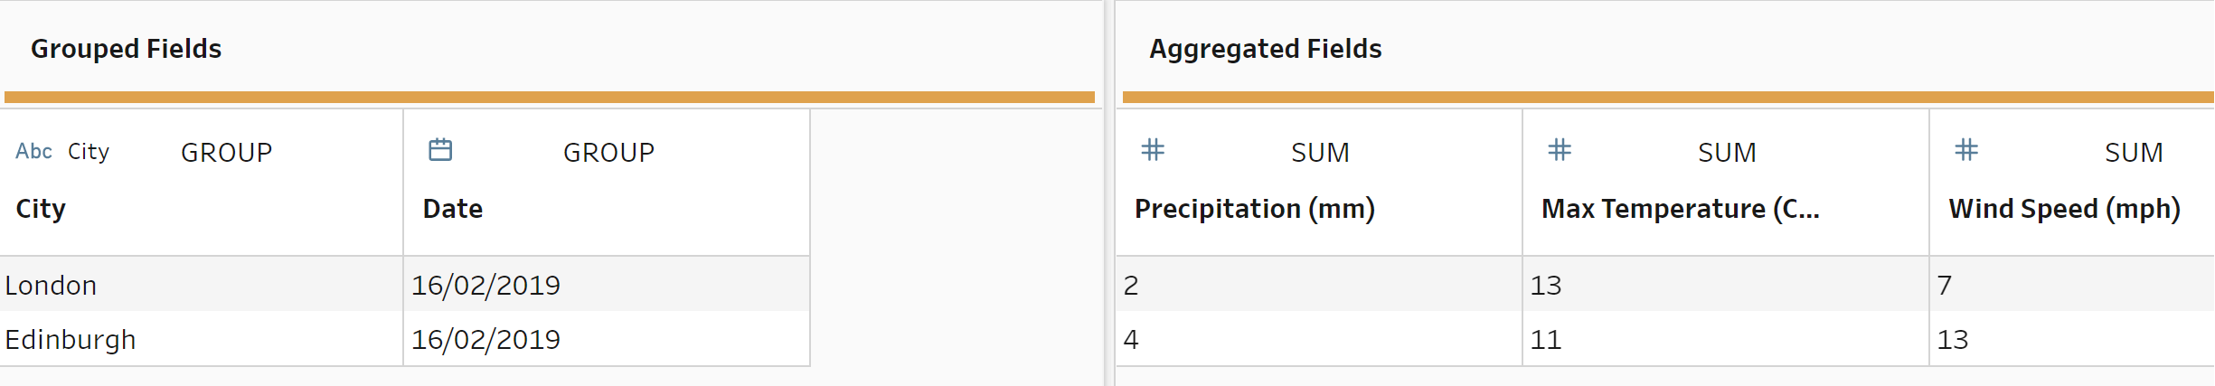Viewport: 2215px width, 386px height.
Task: Open the GROUP dropdown for the Date field
Action: pyautogui.click(x=608, y=153)
